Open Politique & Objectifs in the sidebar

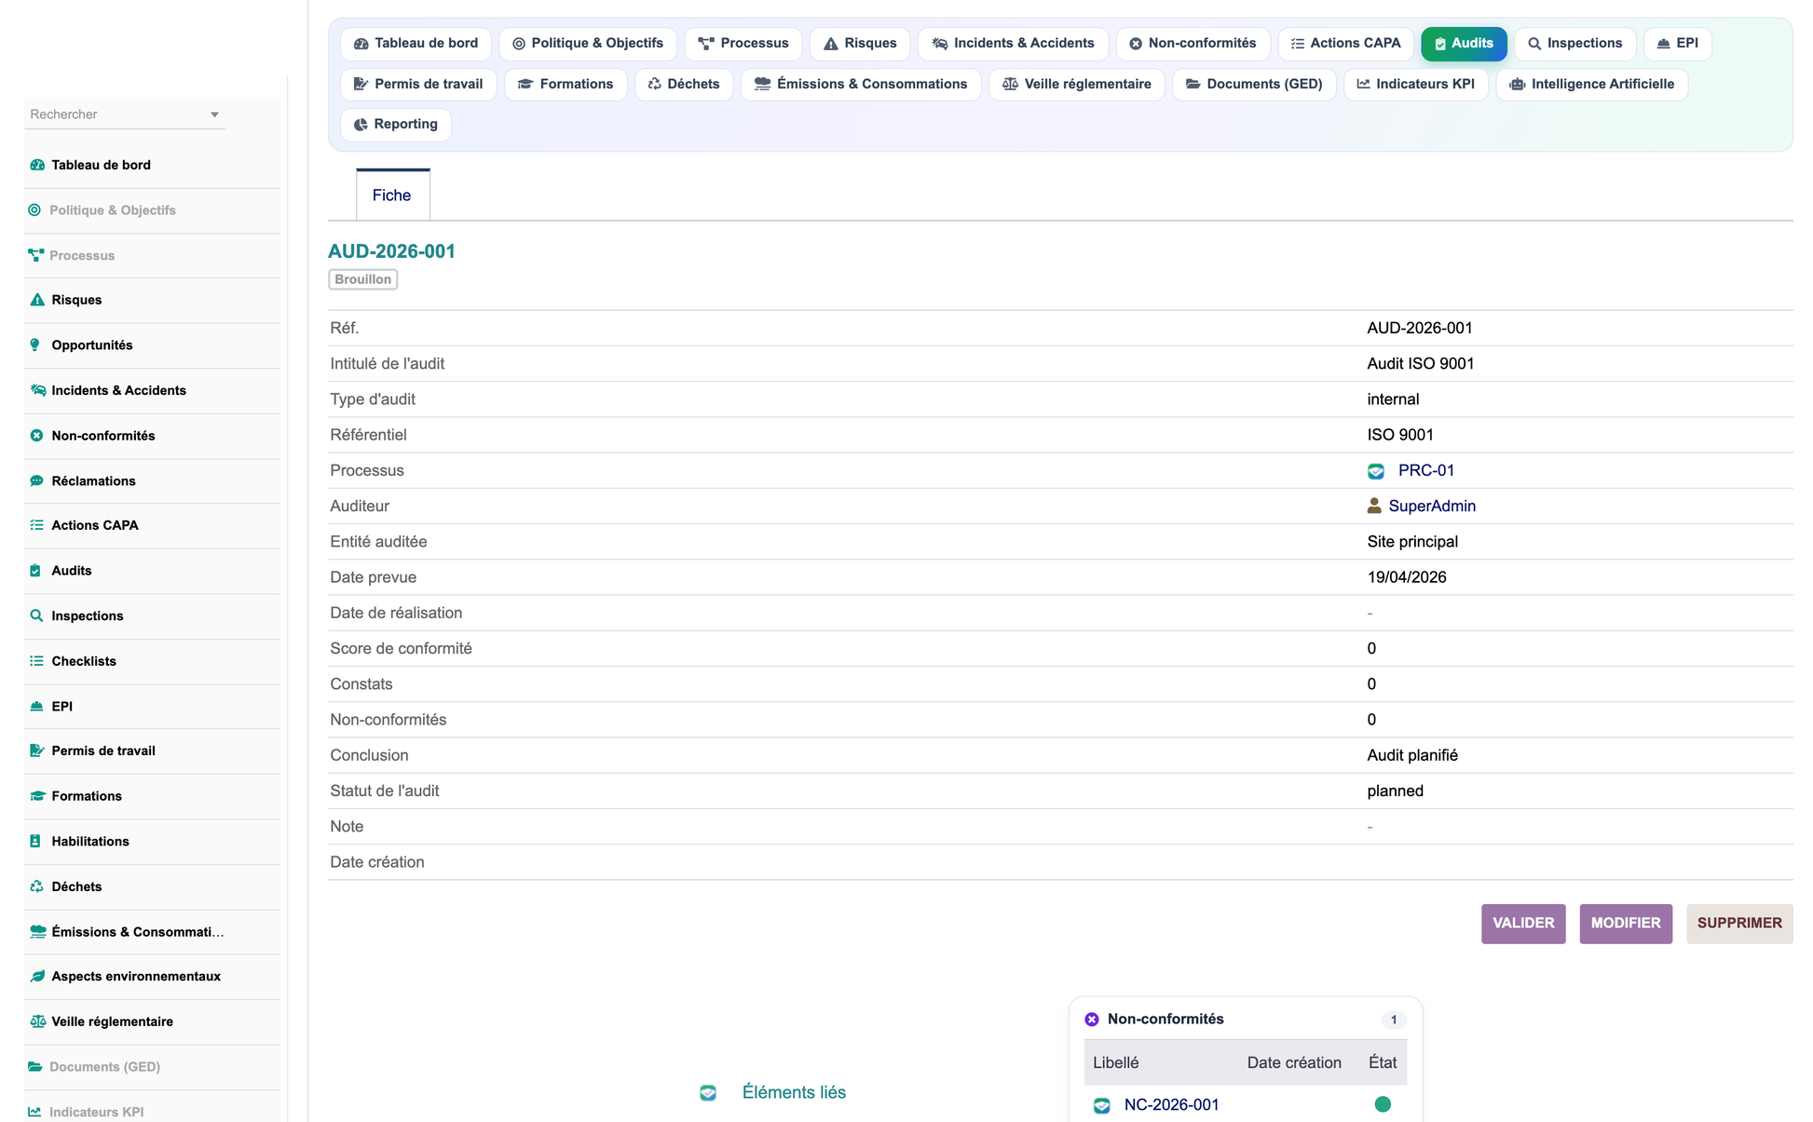(113, 210)
